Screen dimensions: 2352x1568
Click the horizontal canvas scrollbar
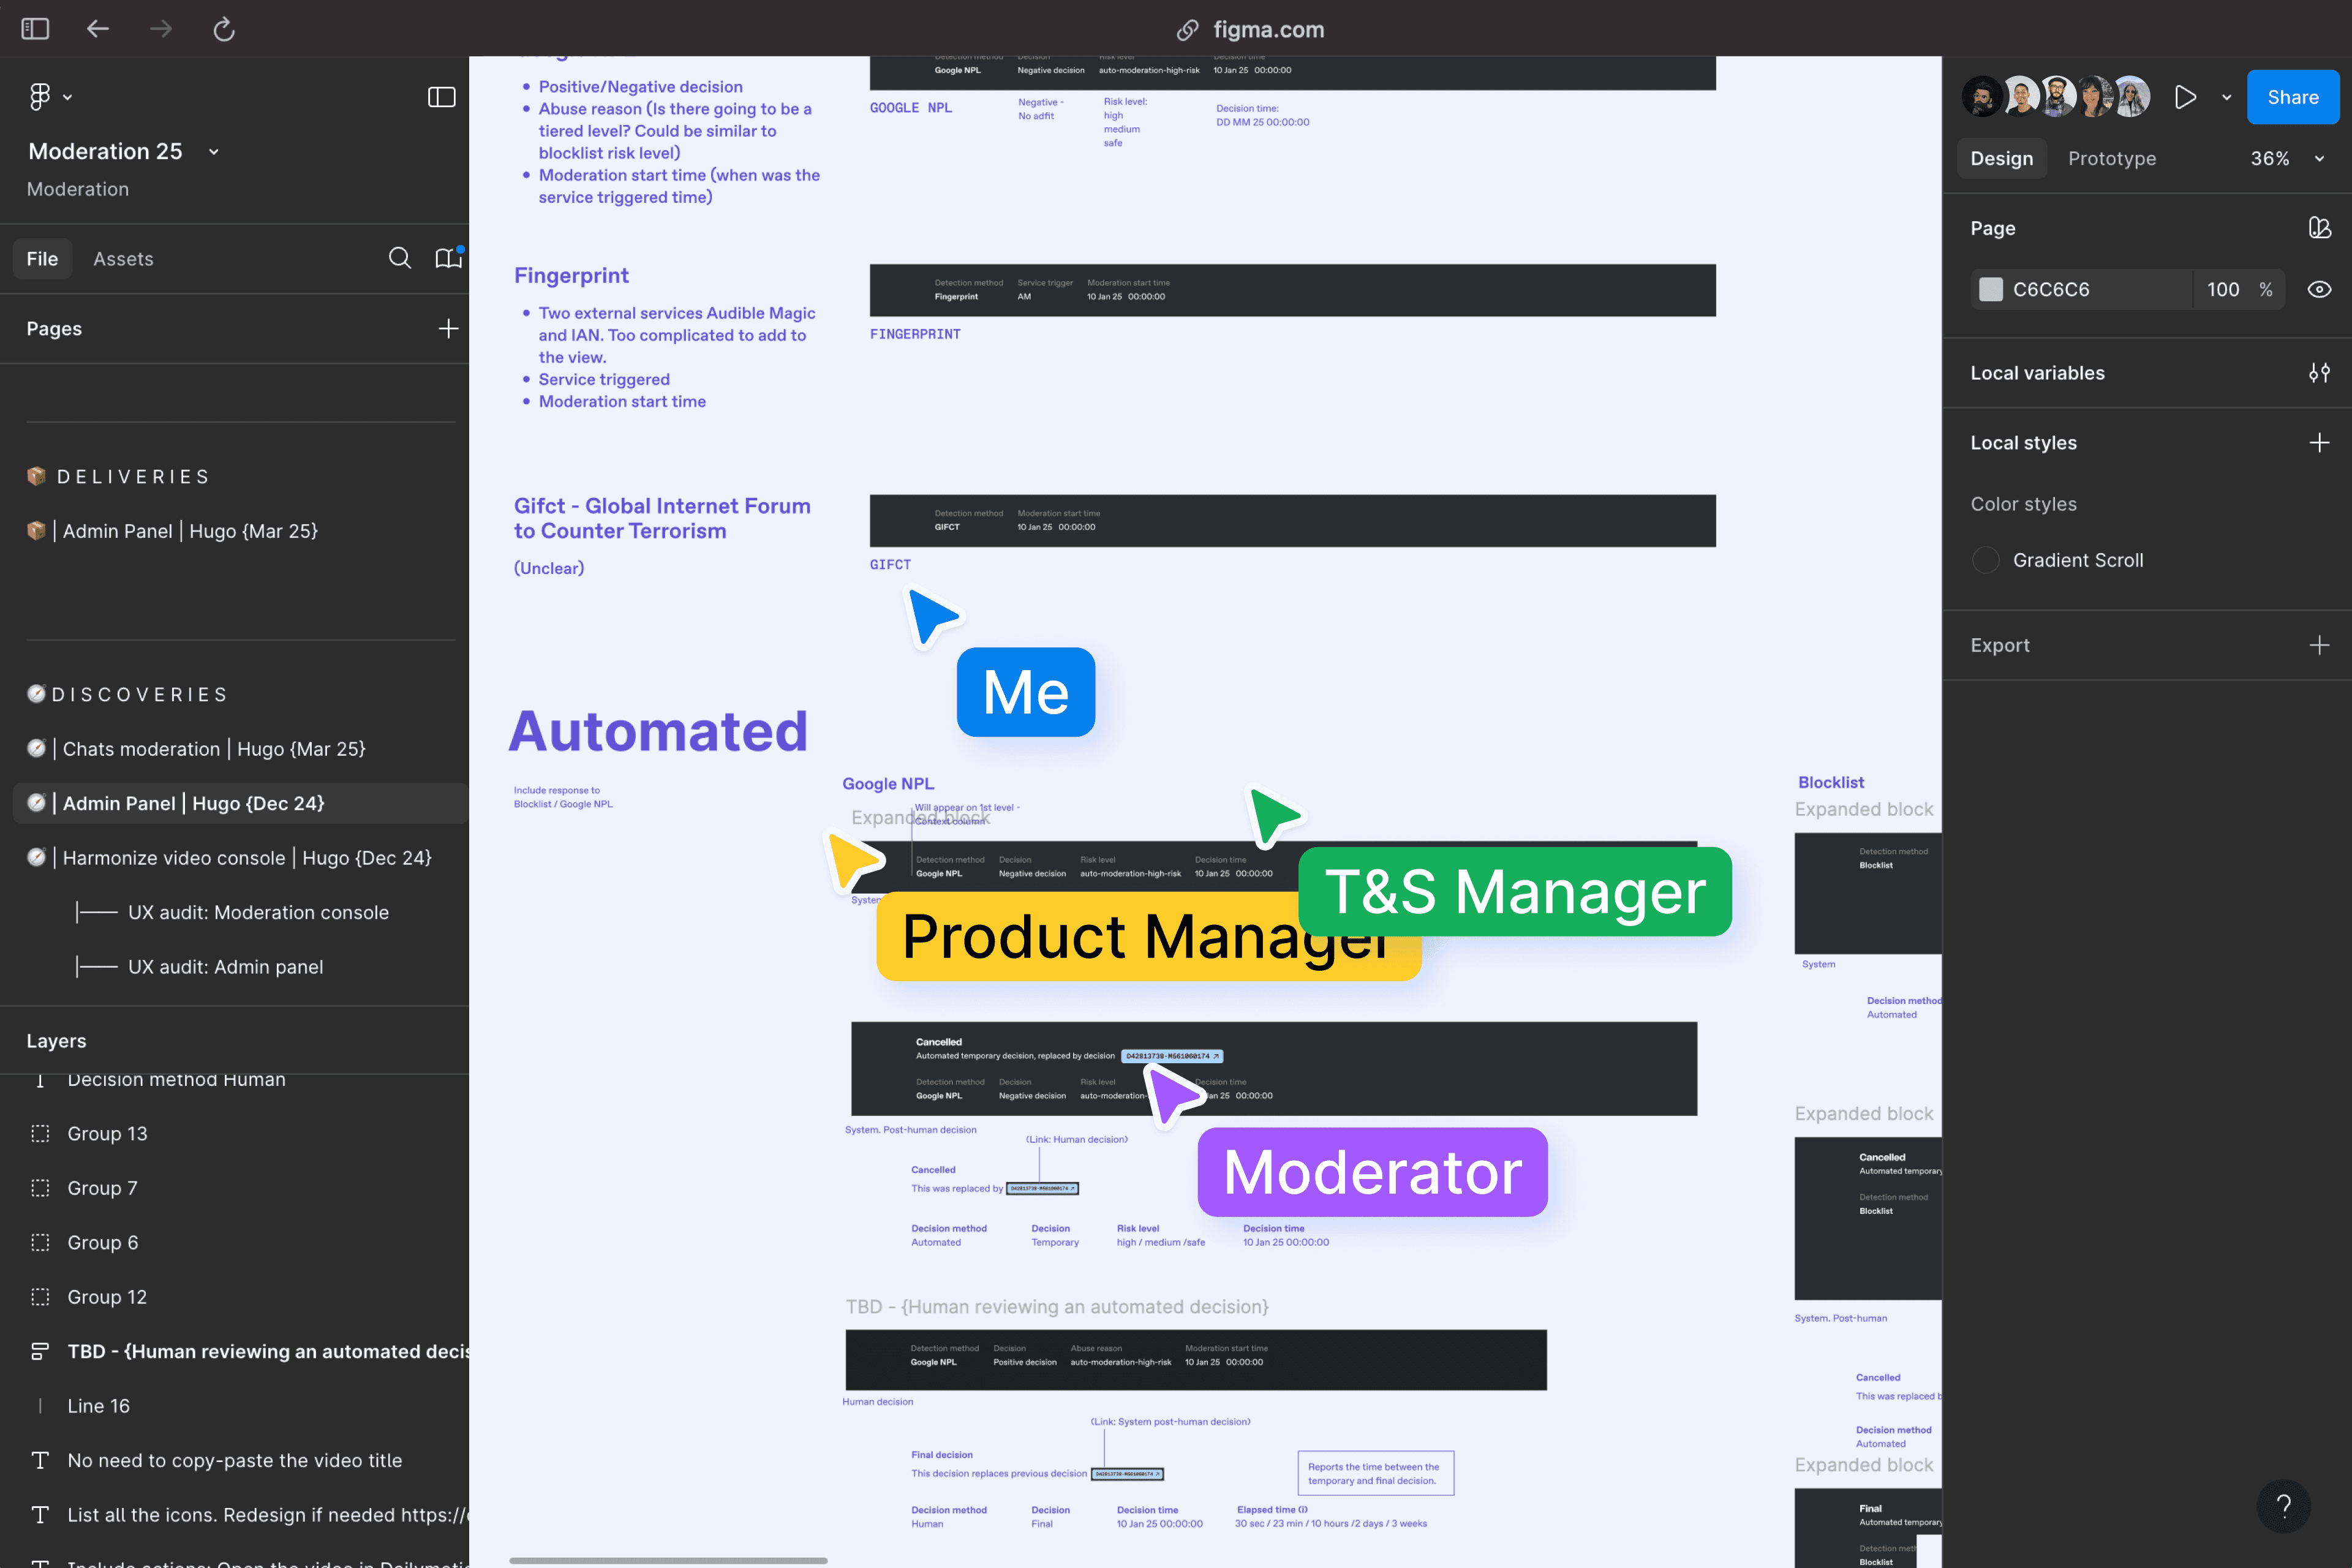[x=668, y=1560]
